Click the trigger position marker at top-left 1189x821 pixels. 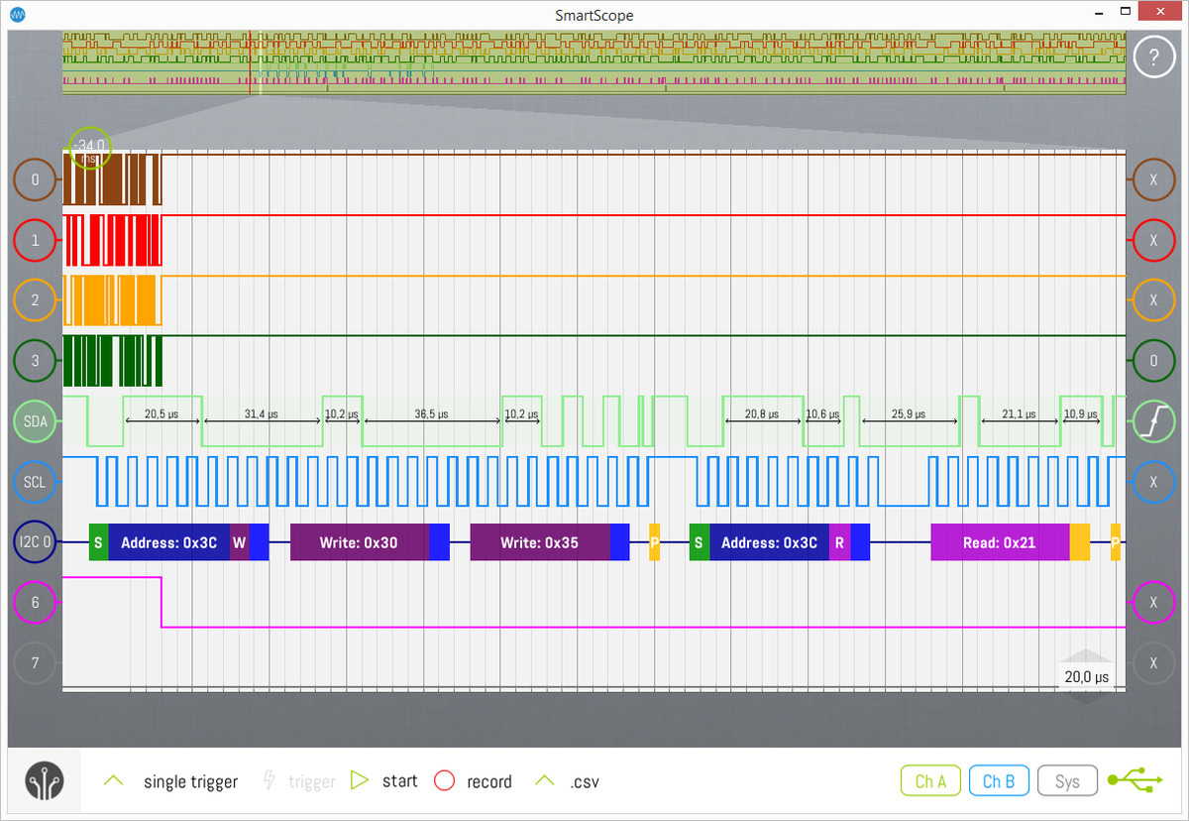(90, 148)
